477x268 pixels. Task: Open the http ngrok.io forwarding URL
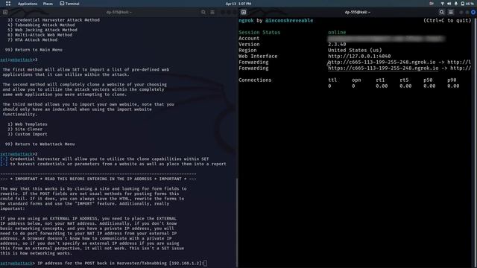click(382, 62)
